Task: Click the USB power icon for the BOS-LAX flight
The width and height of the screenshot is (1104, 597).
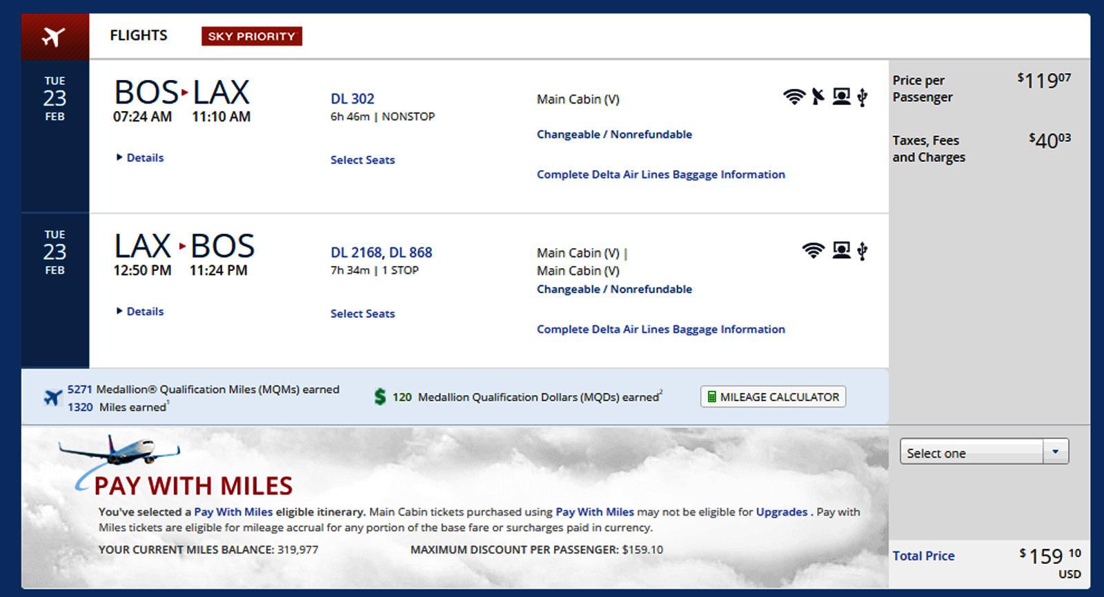Action: (862, 97)
